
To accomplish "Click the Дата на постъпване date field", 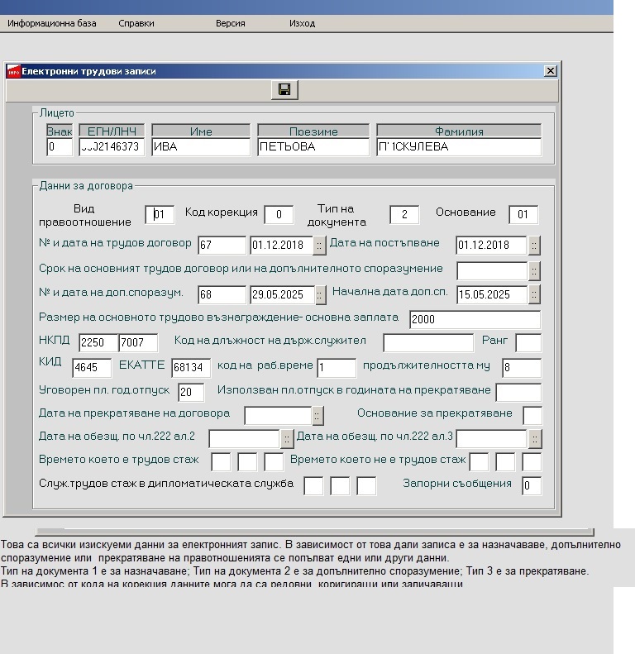I will point(492,246).
